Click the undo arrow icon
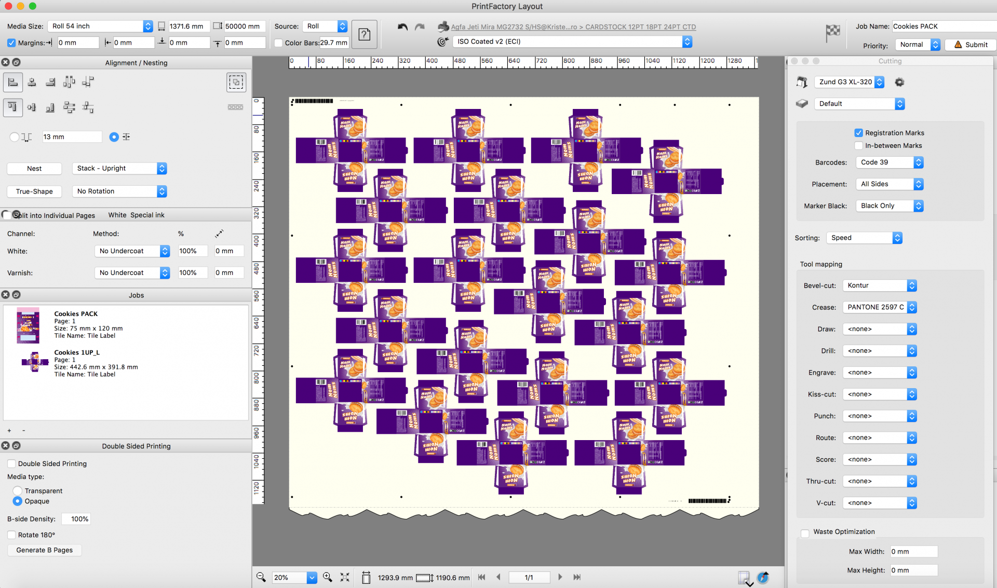The height and width of the screenshot is (588, 997). (x=402, y=27)
